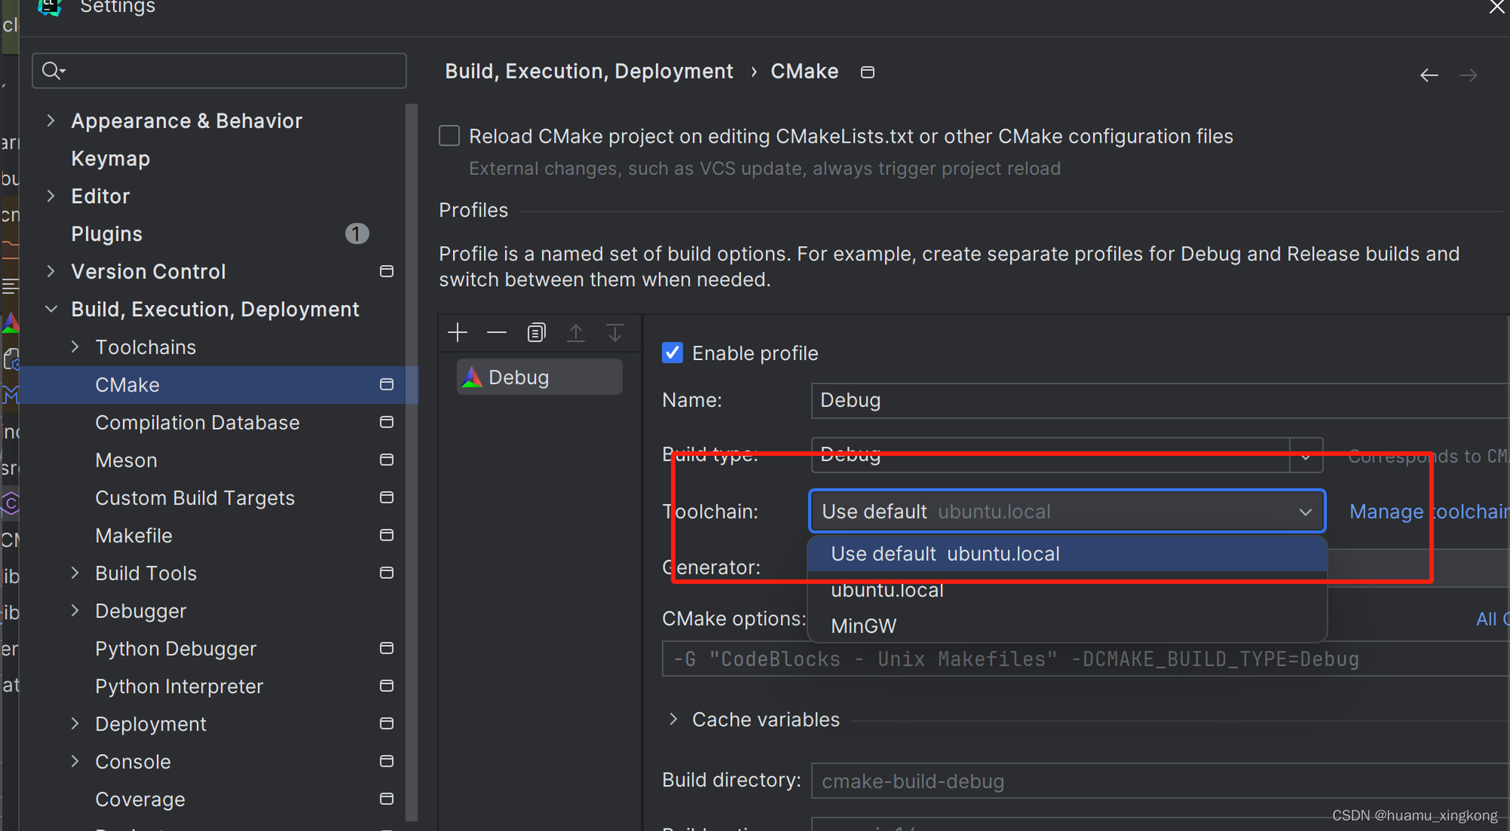Click the move profile up arrow
Screen dimensions: 1510x831
(x=576, y=333)
